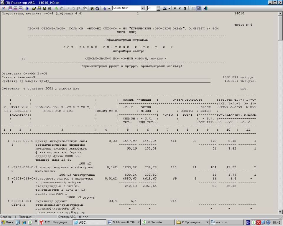
Task: Undo the last action with green arrow
Action: tap(56, 8)
